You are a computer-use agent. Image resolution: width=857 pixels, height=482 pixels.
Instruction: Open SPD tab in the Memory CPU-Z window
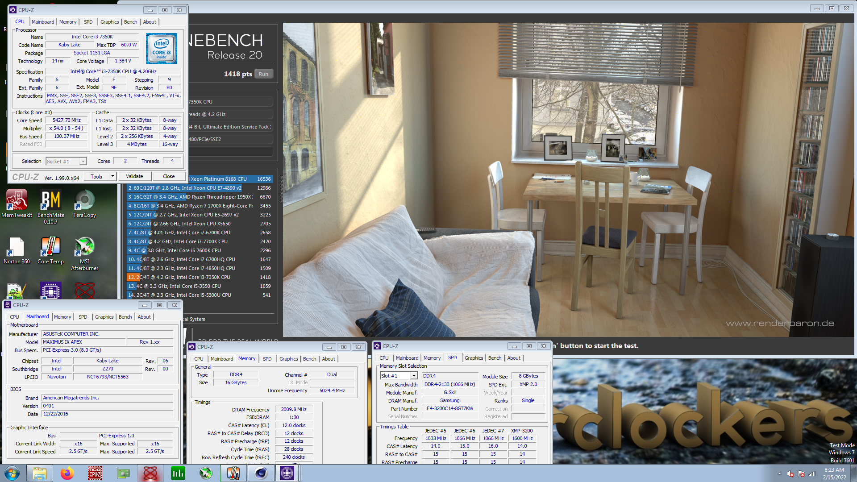pos(267,359)
